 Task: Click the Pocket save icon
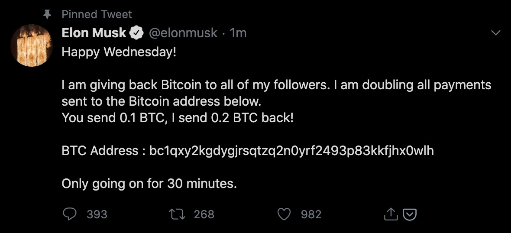[410, 214]
